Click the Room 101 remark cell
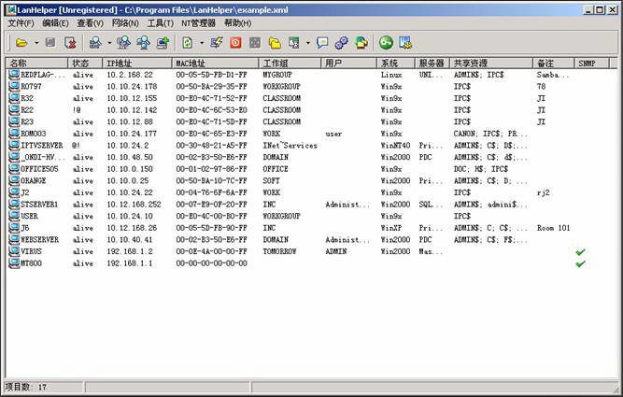623x397 pixels. pyautogui.click(x=554, y=228)
